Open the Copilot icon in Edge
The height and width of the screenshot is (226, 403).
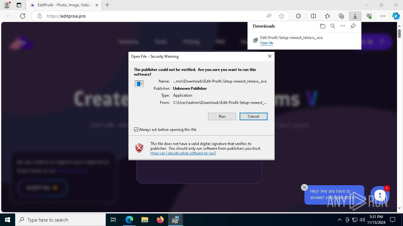pyautogui.click(x=396, y=16)
